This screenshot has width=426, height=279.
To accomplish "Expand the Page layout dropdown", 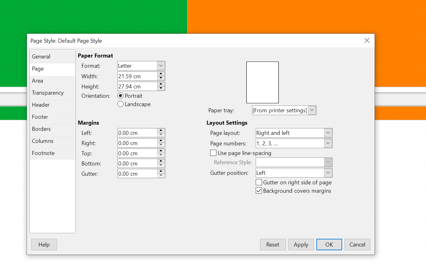I will coord(328,133).
